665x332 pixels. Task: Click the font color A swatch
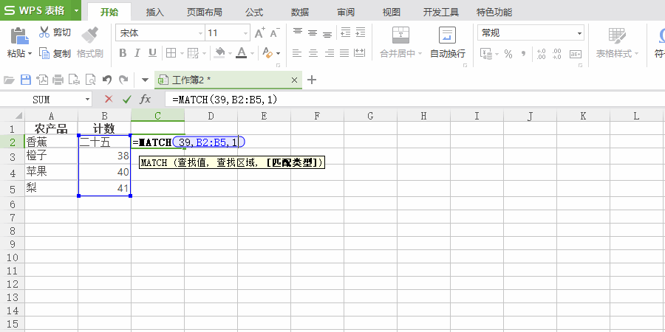[x=241, y=53]
